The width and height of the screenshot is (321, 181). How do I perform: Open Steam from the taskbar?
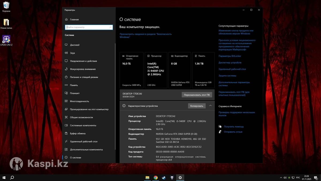coord(163,178)
